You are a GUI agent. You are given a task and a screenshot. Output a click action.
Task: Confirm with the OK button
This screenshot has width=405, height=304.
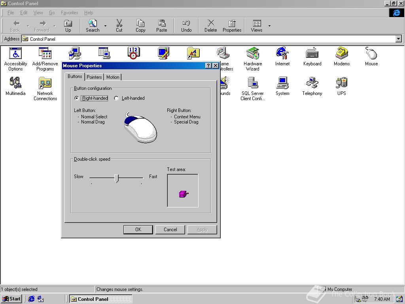pos(138,229)
